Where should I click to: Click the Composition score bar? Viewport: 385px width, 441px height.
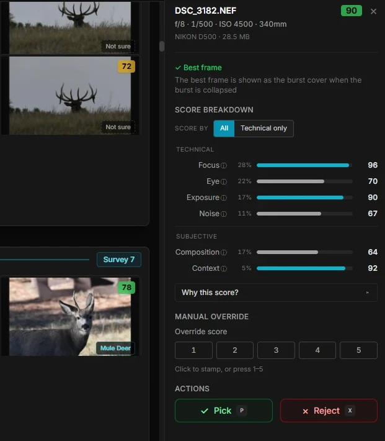click(x=304, y=252)
